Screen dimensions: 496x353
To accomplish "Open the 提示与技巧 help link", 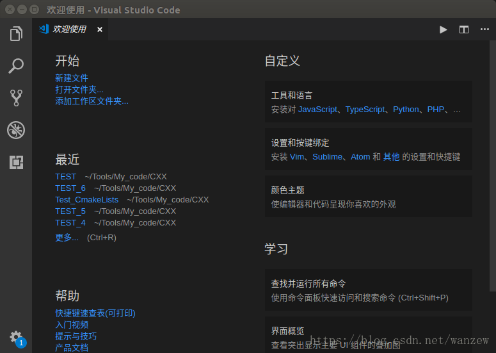I will 76,336.
